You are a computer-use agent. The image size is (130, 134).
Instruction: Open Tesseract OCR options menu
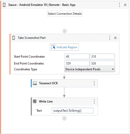point(94,83)
